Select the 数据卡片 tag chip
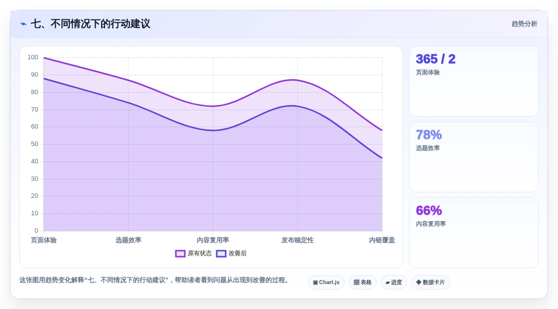 point(430,282)
